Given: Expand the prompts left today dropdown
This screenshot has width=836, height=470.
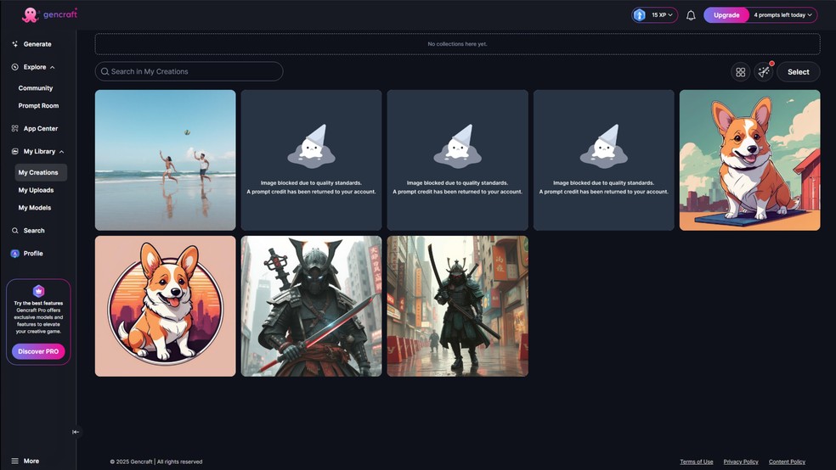Looking at the screenshot, I should [783, 15].
